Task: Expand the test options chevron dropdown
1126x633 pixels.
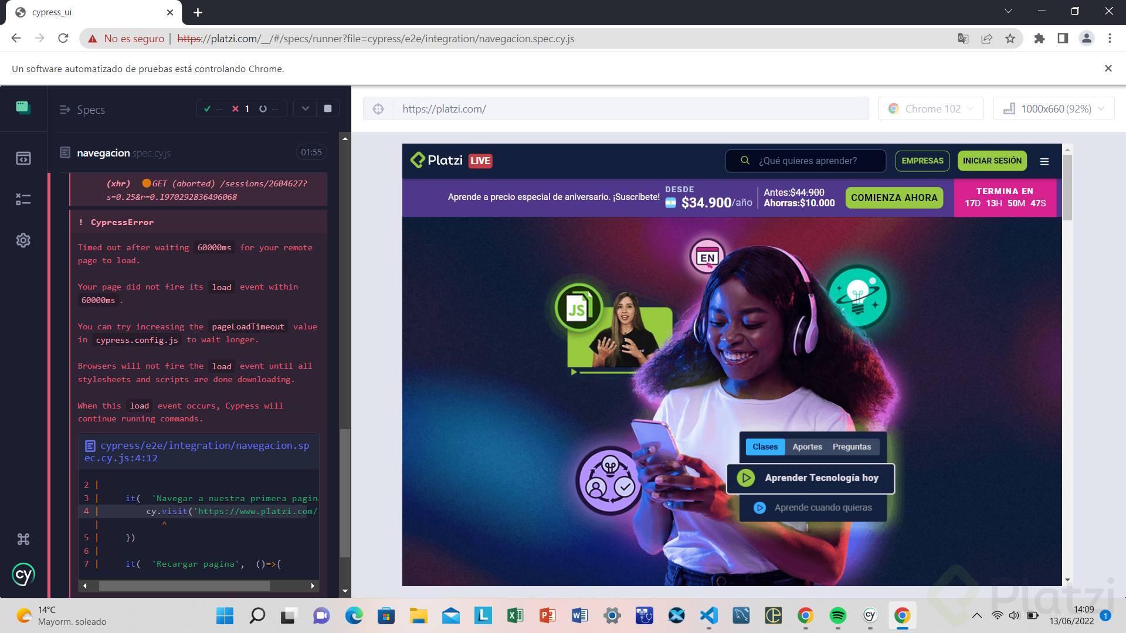Action: coord(305,108)
